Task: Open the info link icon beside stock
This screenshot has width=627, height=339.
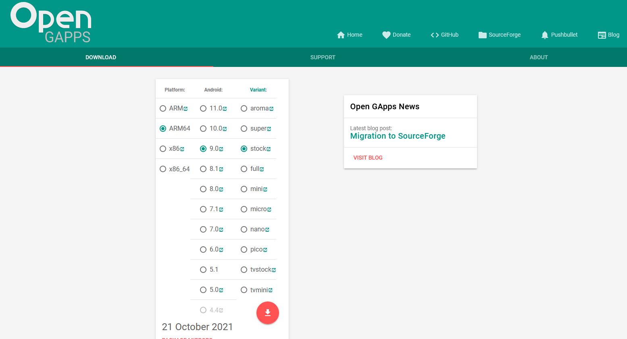Action: 269,149
